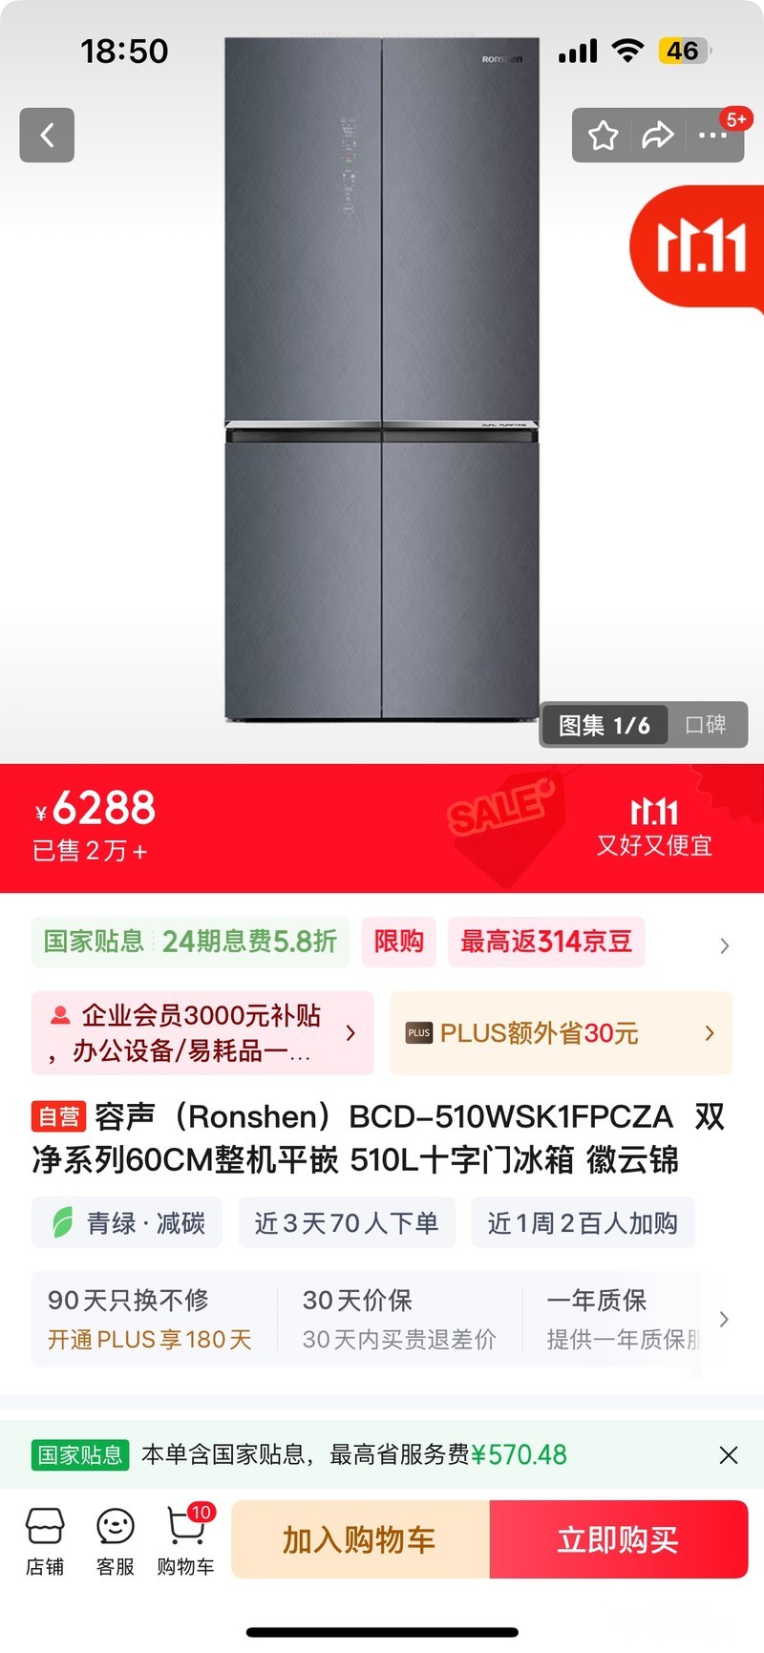764x1653 pixels.
Task: Expand PLUS额外省30元 offer
Action: point(561,1033)
